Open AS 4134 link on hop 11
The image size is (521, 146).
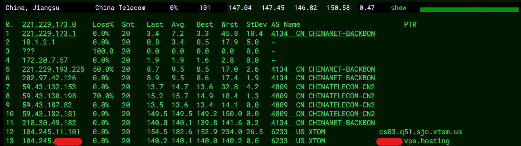tap(323, 123)
